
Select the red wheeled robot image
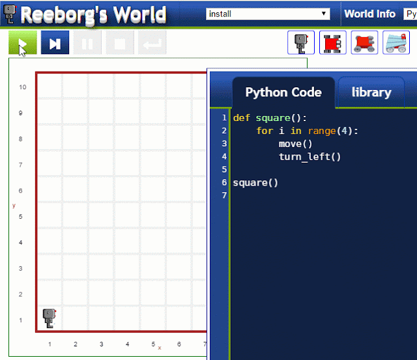364,42
